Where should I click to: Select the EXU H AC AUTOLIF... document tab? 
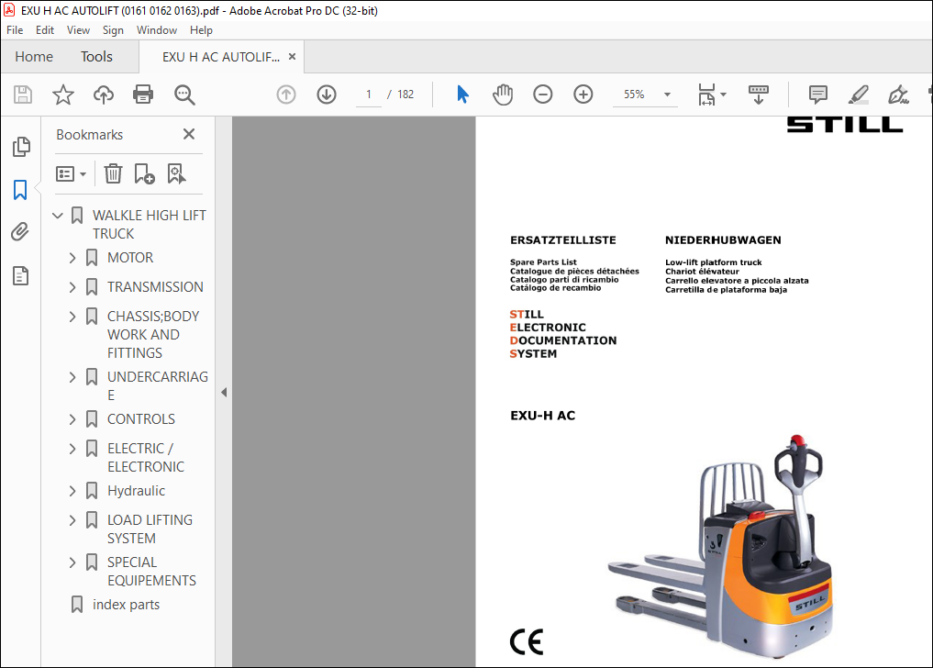[x=220, y=57]
